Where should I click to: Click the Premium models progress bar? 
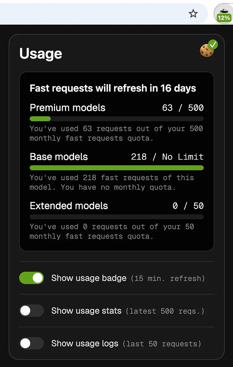click(x=116, y=119)
